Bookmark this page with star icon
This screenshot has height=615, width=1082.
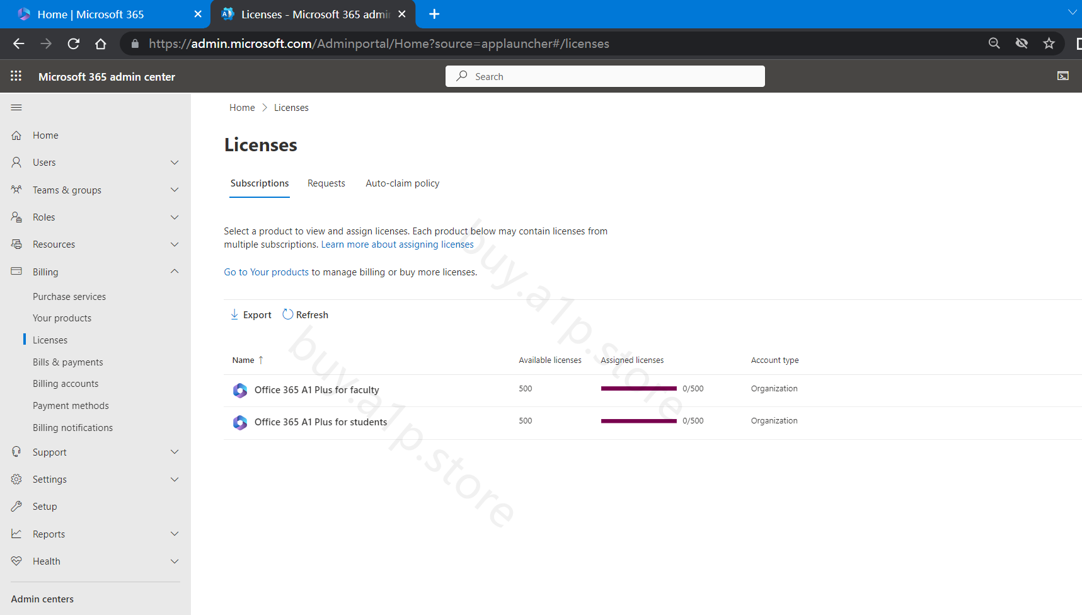click(1049, 43)
